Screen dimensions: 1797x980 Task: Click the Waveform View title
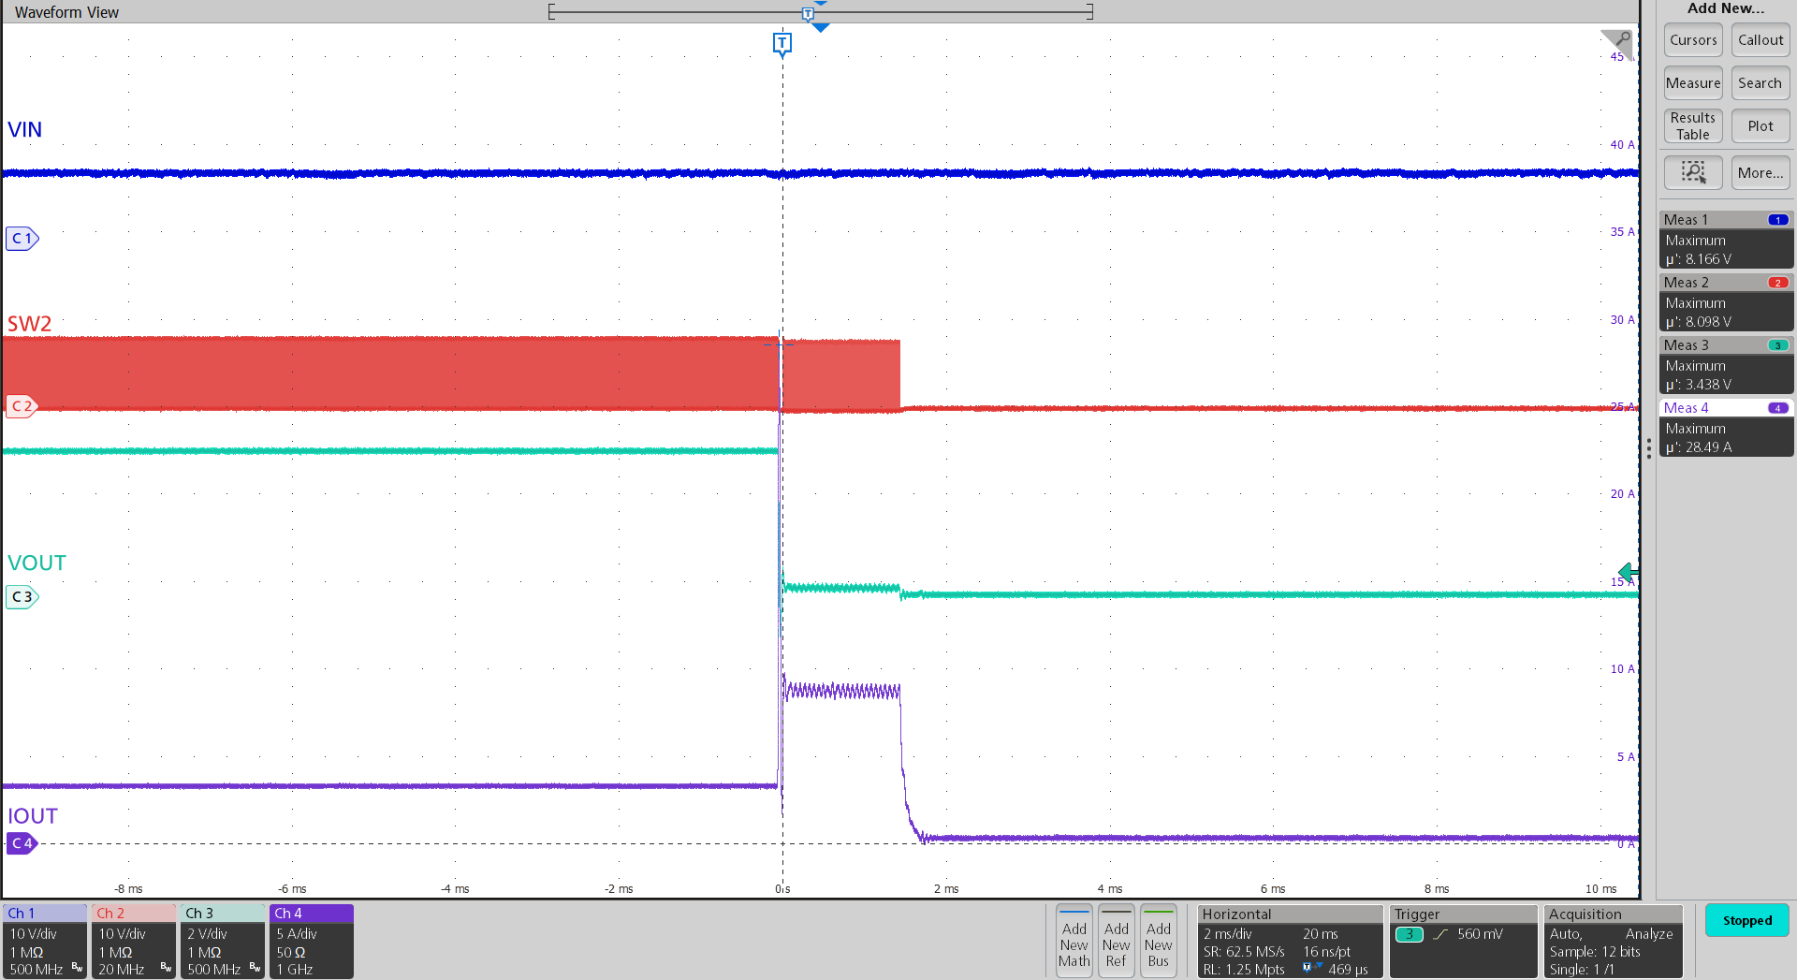tap(66, 12)
